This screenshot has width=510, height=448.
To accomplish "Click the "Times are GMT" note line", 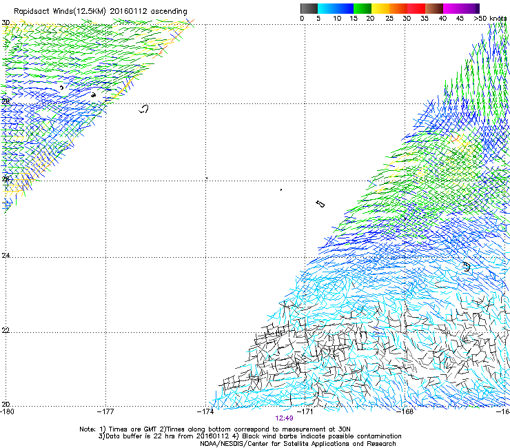I will pyautogui.click(x=215, y=429).
